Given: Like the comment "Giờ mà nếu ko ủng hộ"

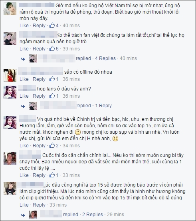Looking at the screenshot, I should 24,25.
